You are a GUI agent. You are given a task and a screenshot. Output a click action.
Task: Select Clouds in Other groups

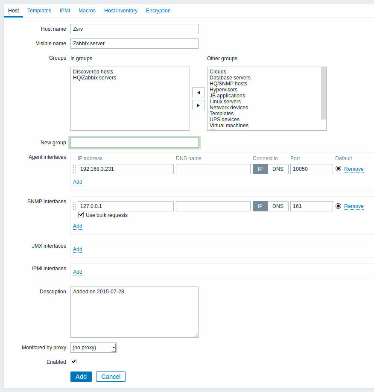(218, 72)
